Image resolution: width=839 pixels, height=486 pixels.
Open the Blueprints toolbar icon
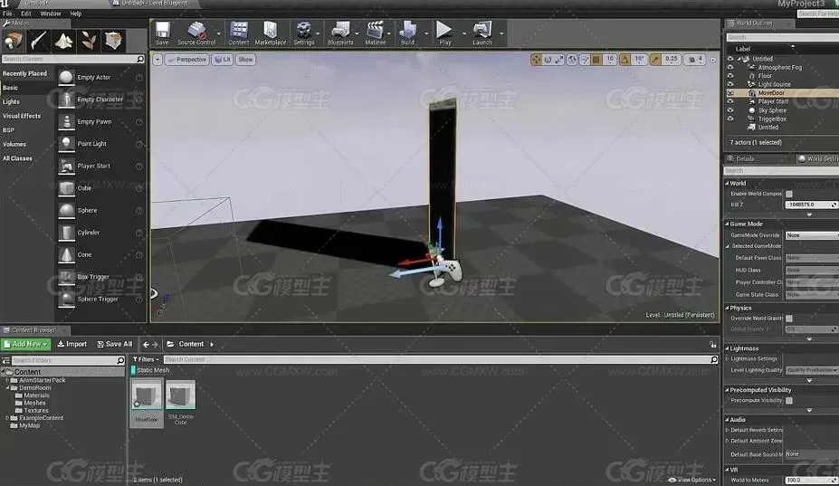(x=340, y=33)
